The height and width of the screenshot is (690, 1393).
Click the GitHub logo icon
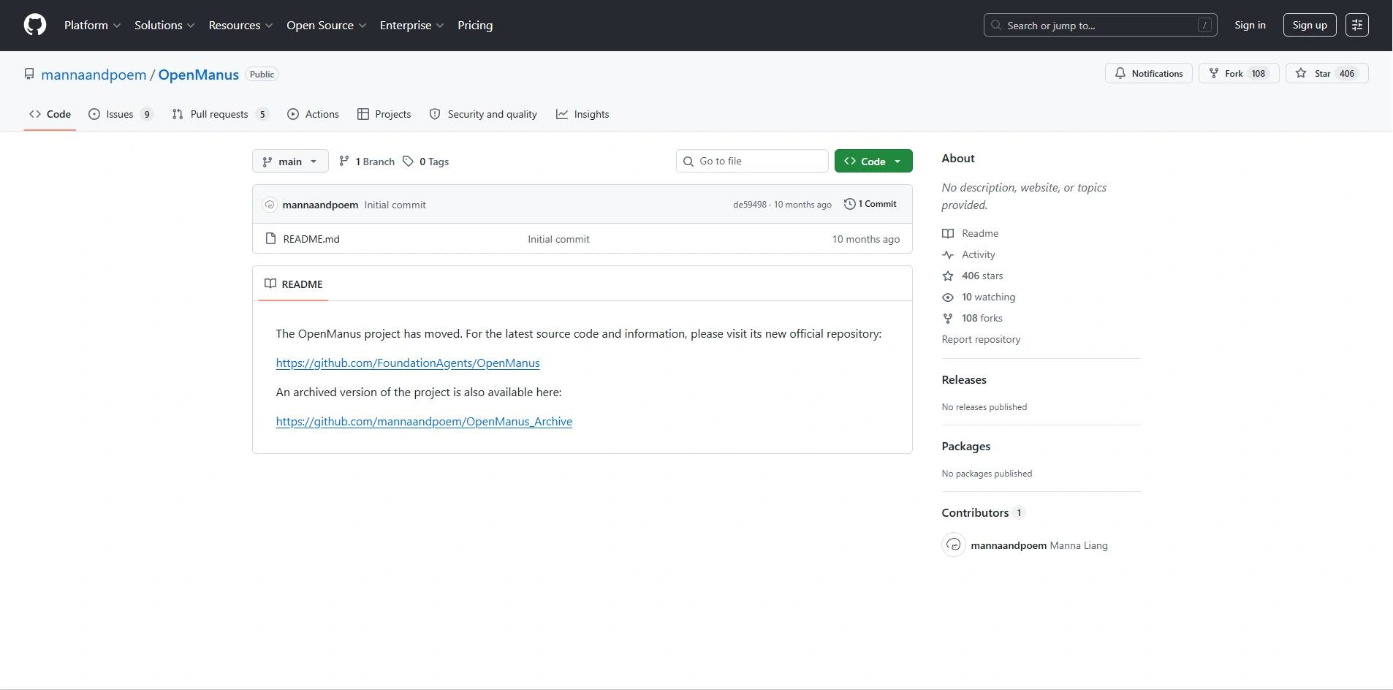point(35,25)
